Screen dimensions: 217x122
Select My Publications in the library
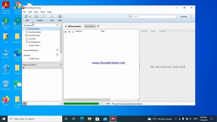point(34,42)
